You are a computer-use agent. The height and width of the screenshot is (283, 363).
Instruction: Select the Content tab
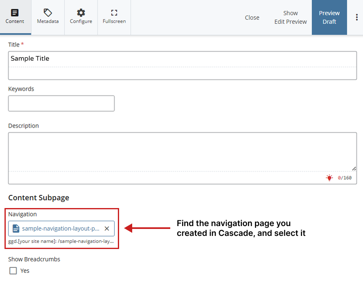click(15, 17)
